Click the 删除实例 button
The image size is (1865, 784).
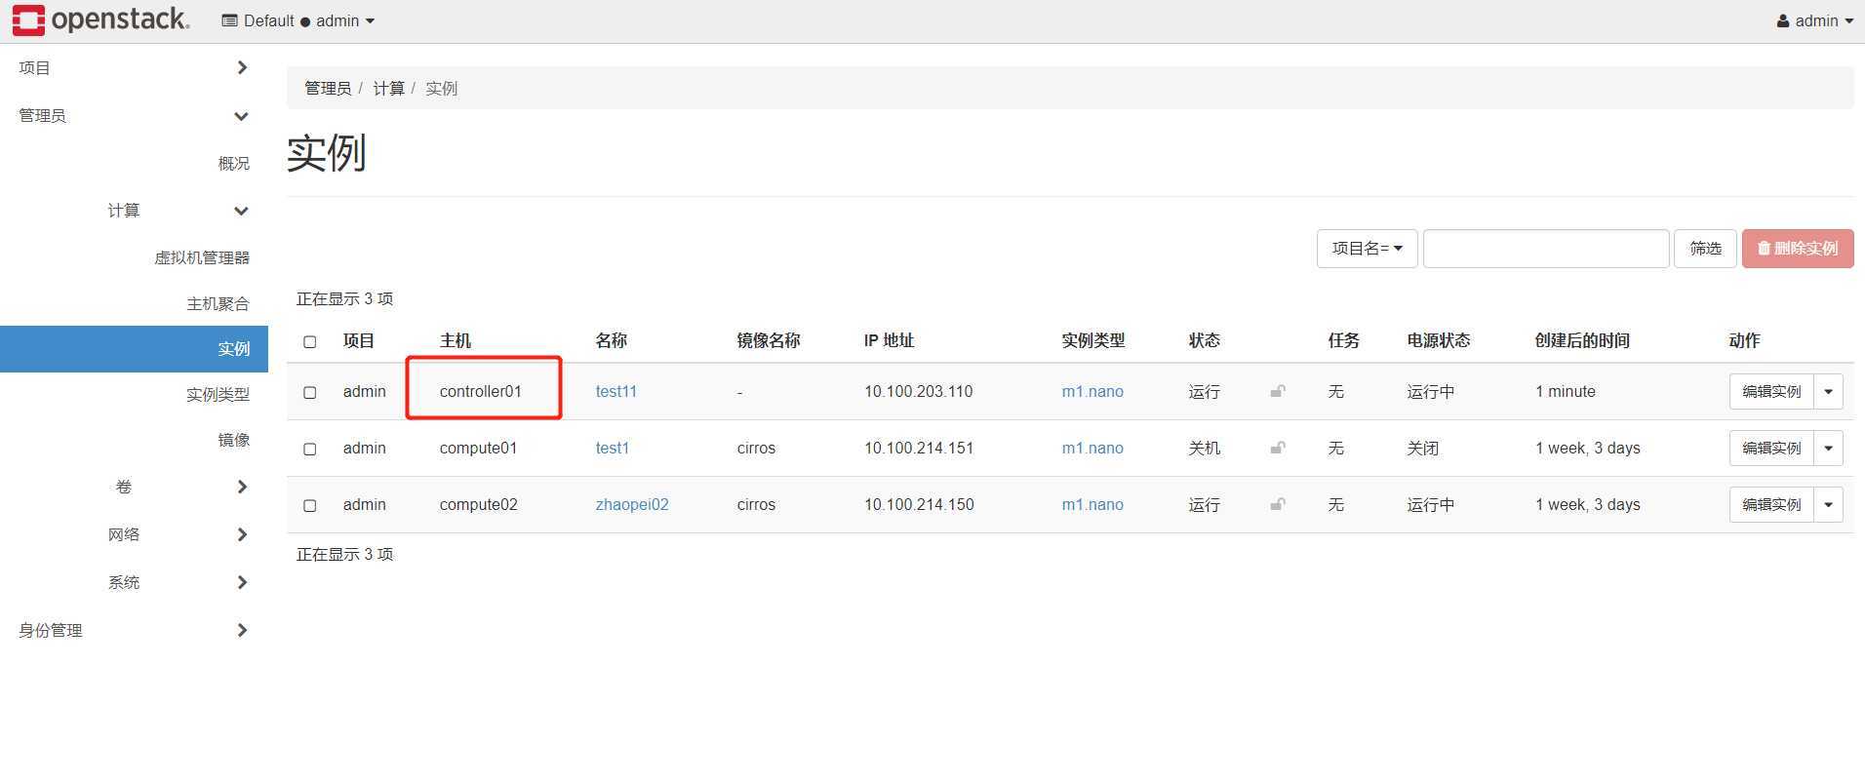(1798, 249)
